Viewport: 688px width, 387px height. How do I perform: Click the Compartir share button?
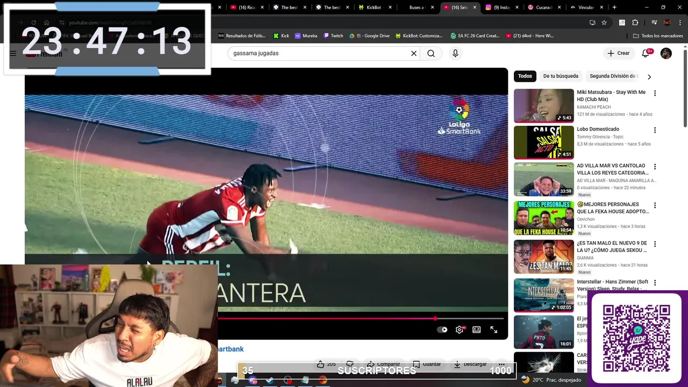383,364
